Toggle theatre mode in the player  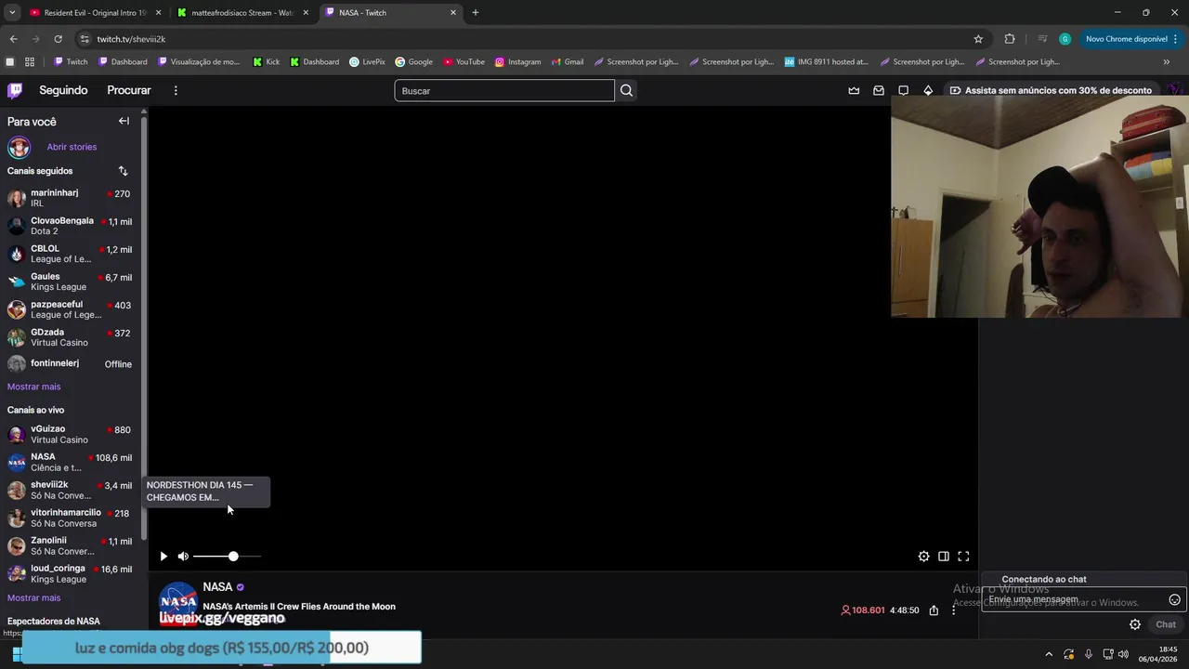pyautogui.click(x=943, y=557)
